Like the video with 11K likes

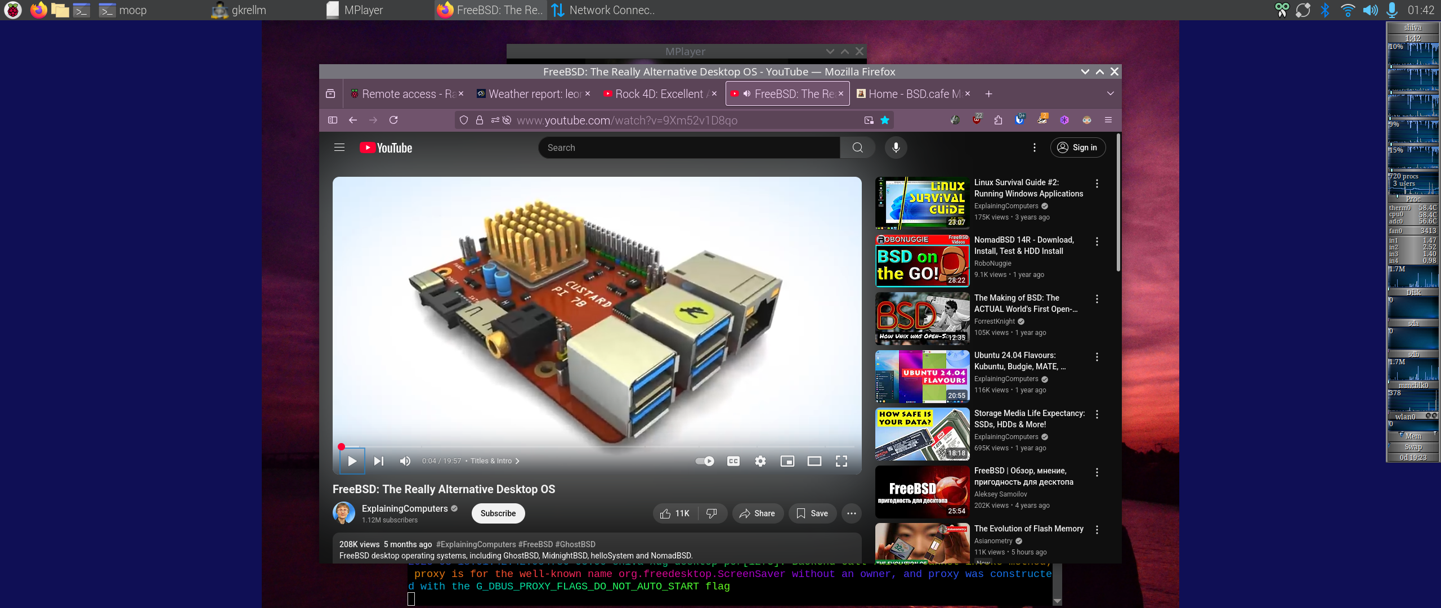coord(675,513)
